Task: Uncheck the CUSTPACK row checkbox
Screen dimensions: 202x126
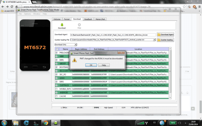Action: 57,85
